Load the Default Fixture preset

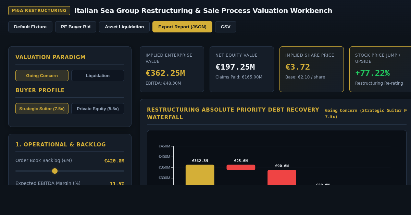30,27
